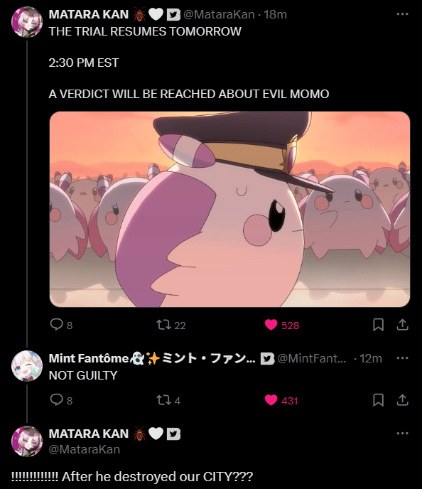Click the @MataraKan handle under bottom tweet
Viewport: 422px width, 489px height.
point(85,449)
